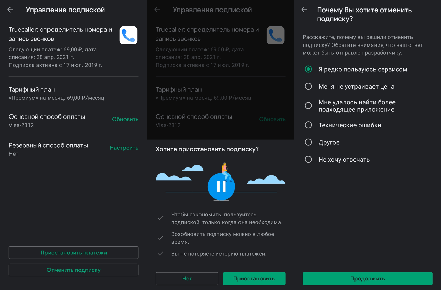Image resolution: width=441 pixels, height=290 pixels.
Task: Tap back arrow on left subscription screen
Action: point(11,10)
